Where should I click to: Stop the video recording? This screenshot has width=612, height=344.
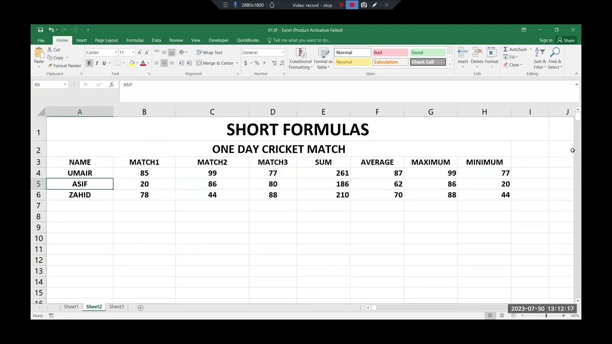pos(352,5)
